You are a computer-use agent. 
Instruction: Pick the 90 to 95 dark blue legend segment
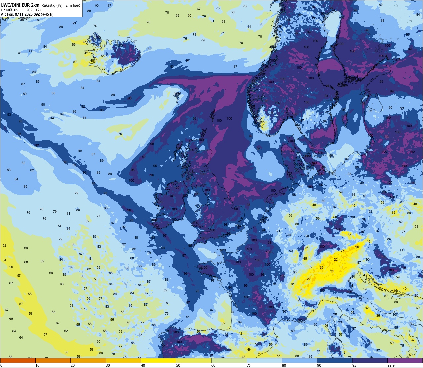click(334, 360)
